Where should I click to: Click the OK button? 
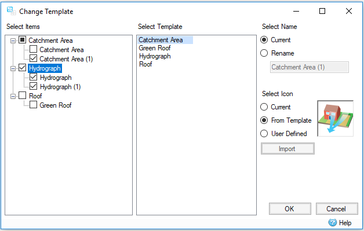(x=290, y=209)
